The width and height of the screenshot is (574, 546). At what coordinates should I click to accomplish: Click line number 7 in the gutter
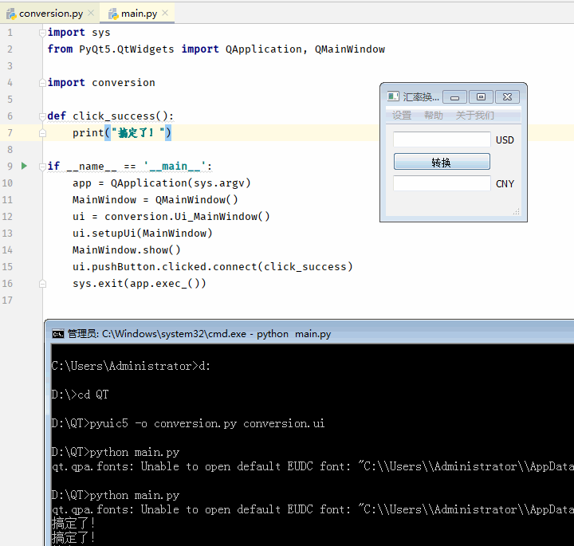(10, 133)
